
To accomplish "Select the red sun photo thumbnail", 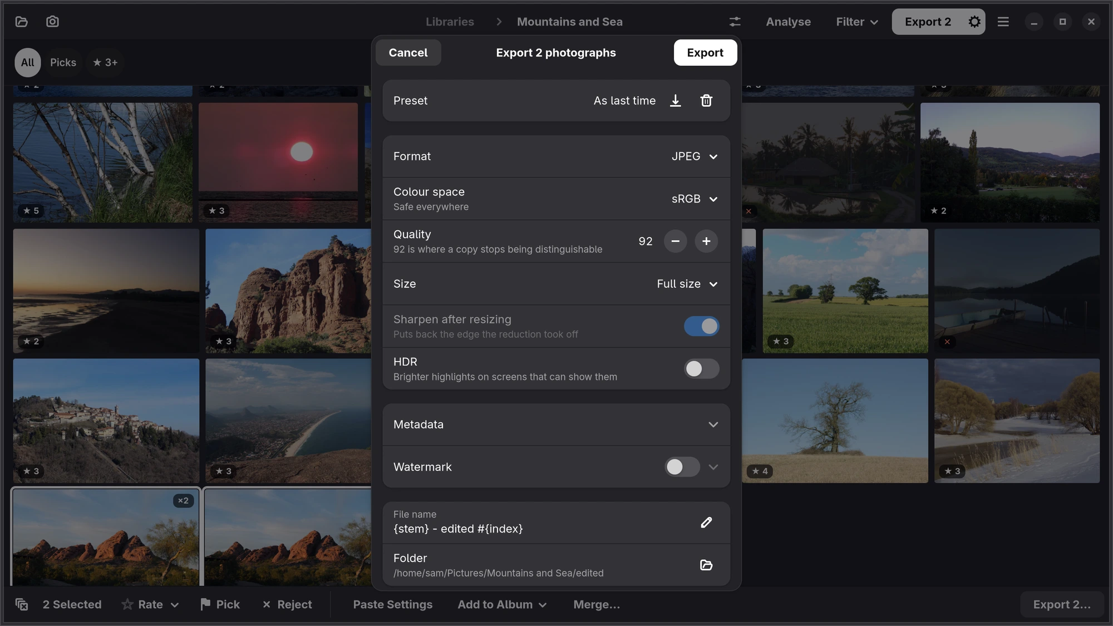I will point(278,162).
